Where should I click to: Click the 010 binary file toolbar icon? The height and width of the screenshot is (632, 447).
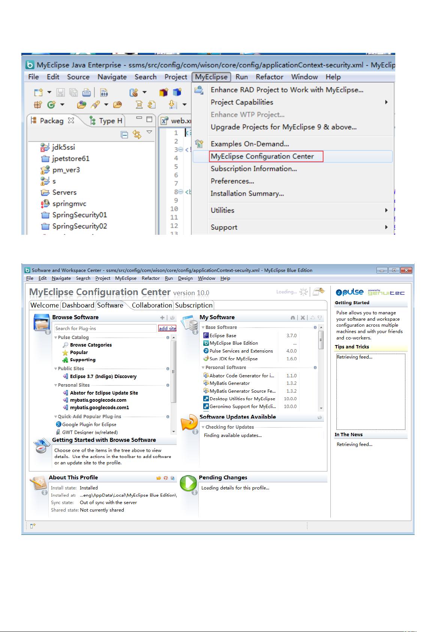pos(104,92)
